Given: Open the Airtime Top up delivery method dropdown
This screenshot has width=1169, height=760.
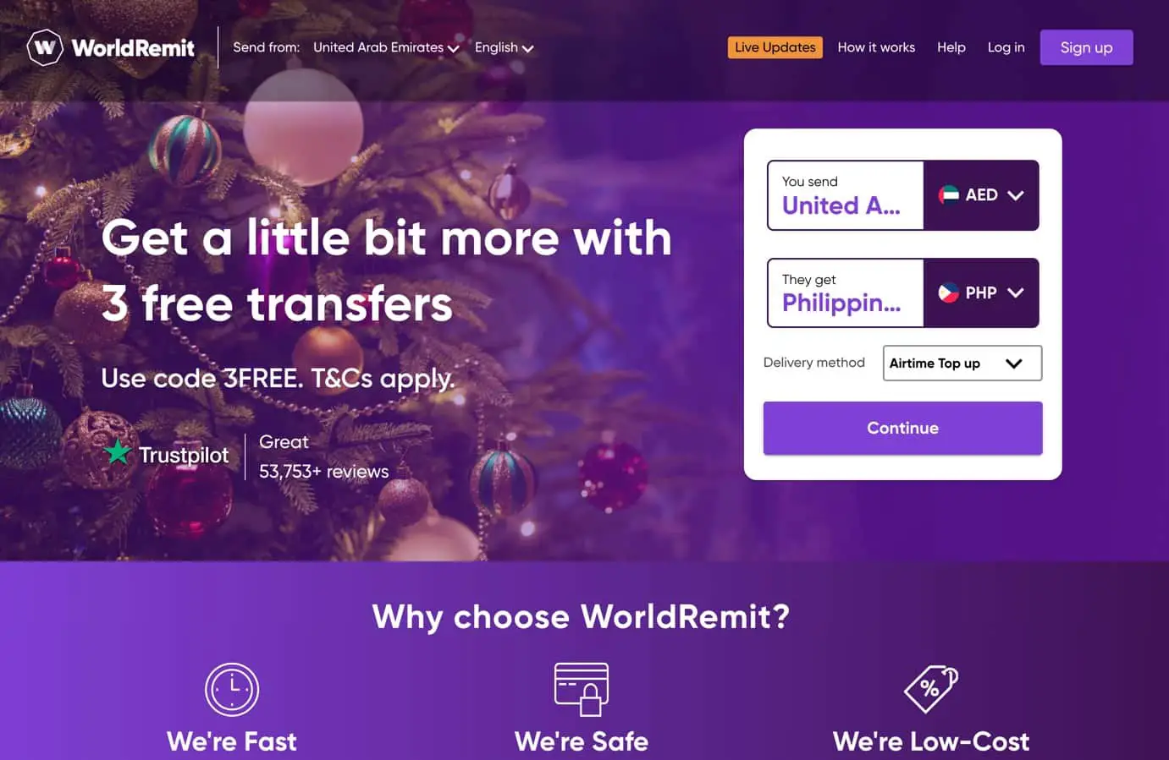Looking at the screenshot, I should pos(962,363).
